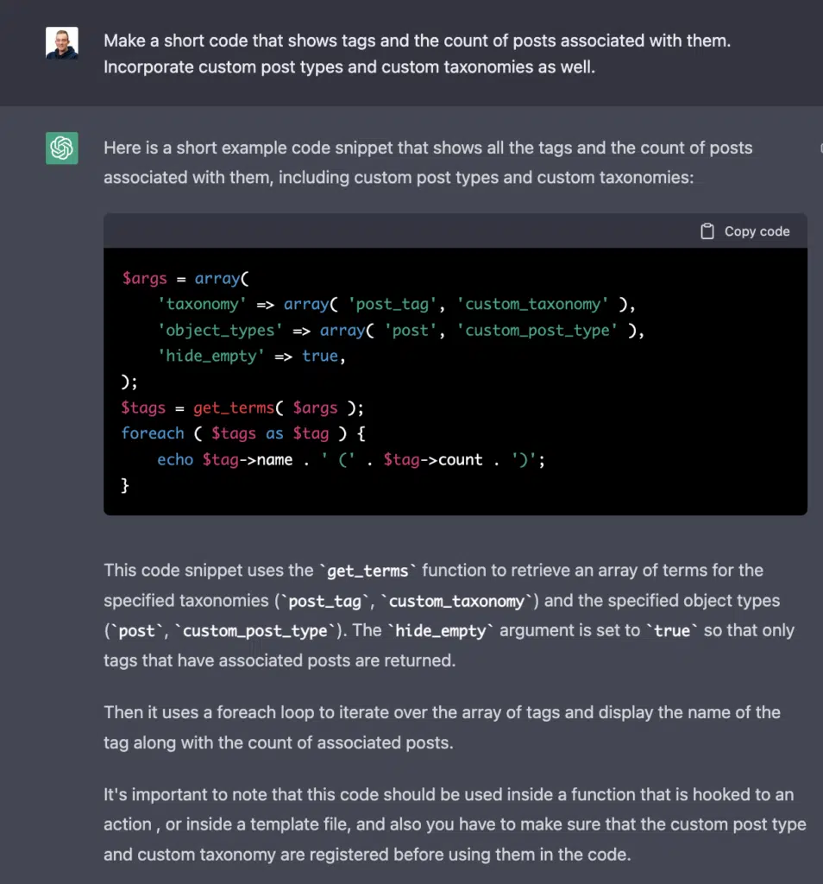Click the paragraph starting It's important to note
The image size is (823, 884).
point(455,824)
